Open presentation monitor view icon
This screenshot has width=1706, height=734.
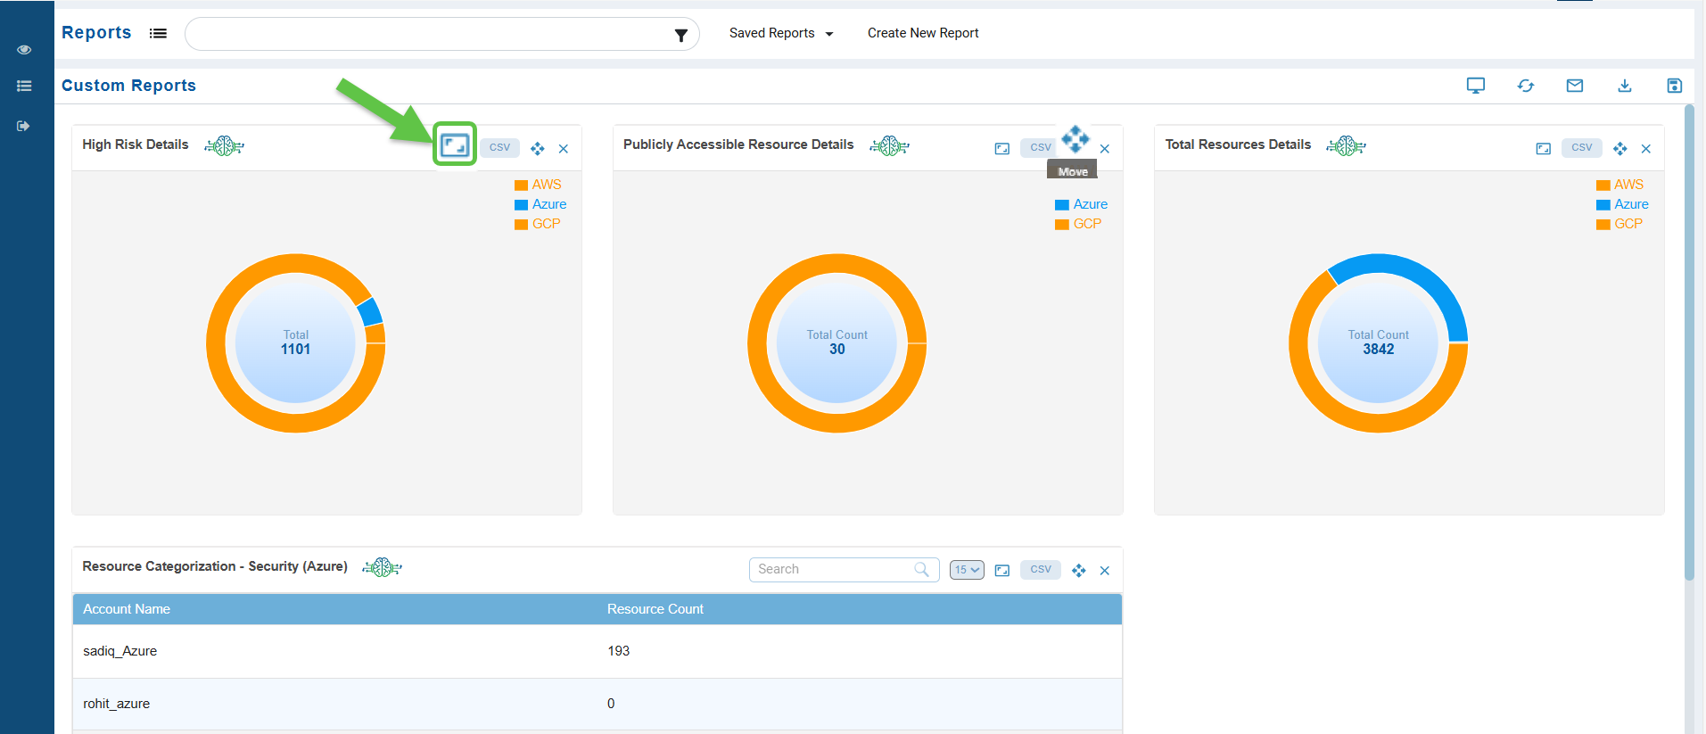click(x=1476, y=86)
